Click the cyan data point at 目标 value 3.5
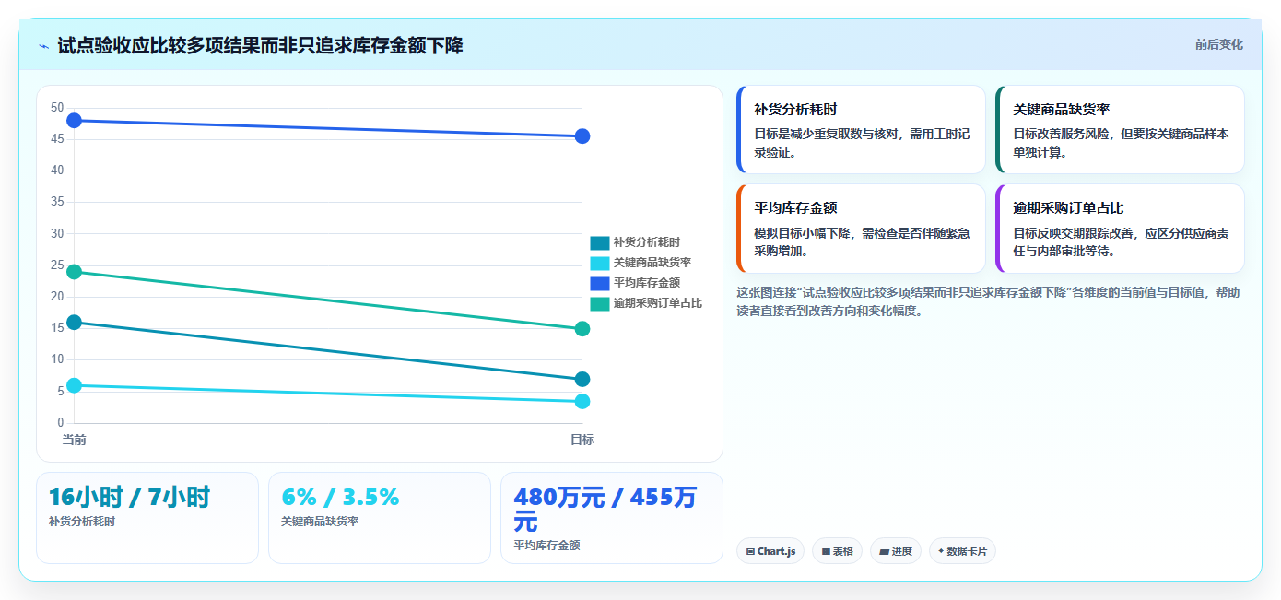This screenshot has width=1281, height=600. (582, 402)
